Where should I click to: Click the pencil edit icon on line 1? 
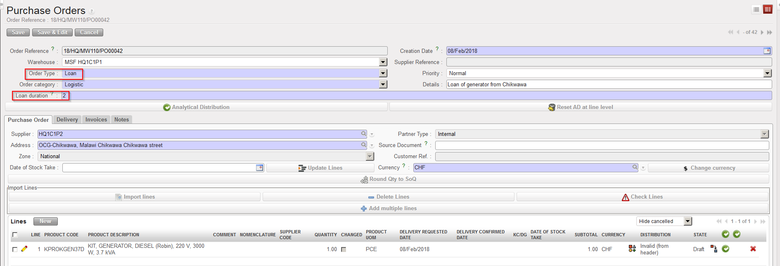click(24, 249)
